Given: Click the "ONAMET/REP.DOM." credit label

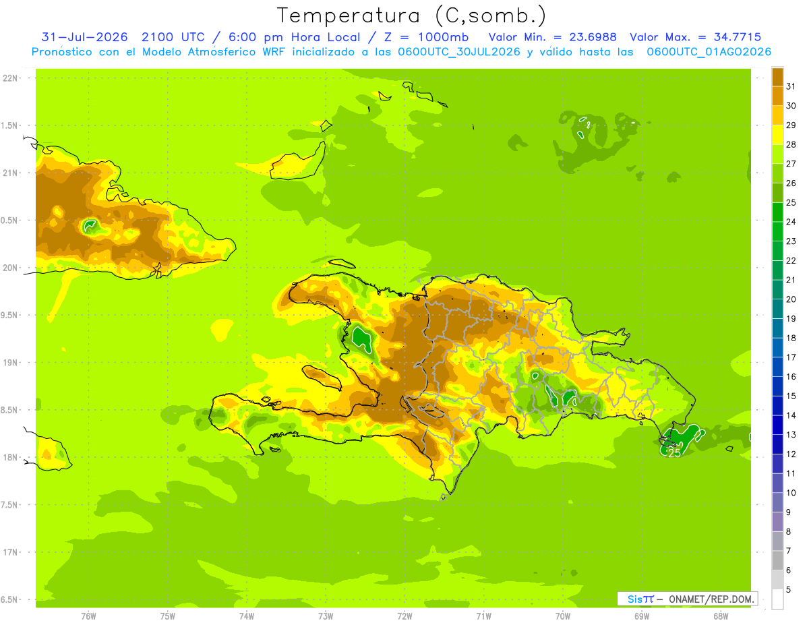Looking at the screenshot, I should coord(712,599).
